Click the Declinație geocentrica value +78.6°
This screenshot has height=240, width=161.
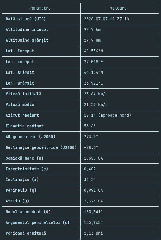pyautogui.click(x=91, y=147)
